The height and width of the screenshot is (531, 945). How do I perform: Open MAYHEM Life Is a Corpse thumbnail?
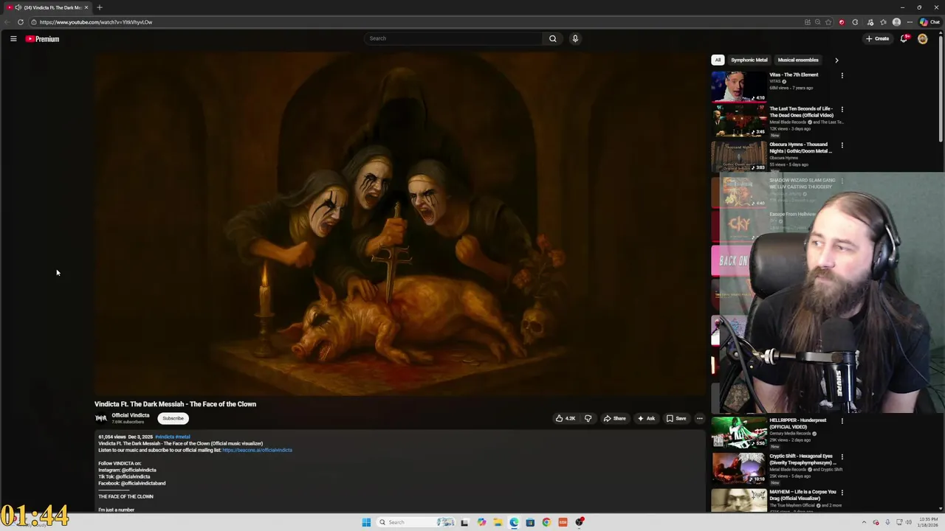click(739, 500)
